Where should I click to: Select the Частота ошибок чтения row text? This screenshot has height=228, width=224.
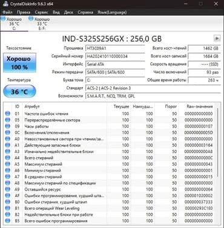click(47, 114)
